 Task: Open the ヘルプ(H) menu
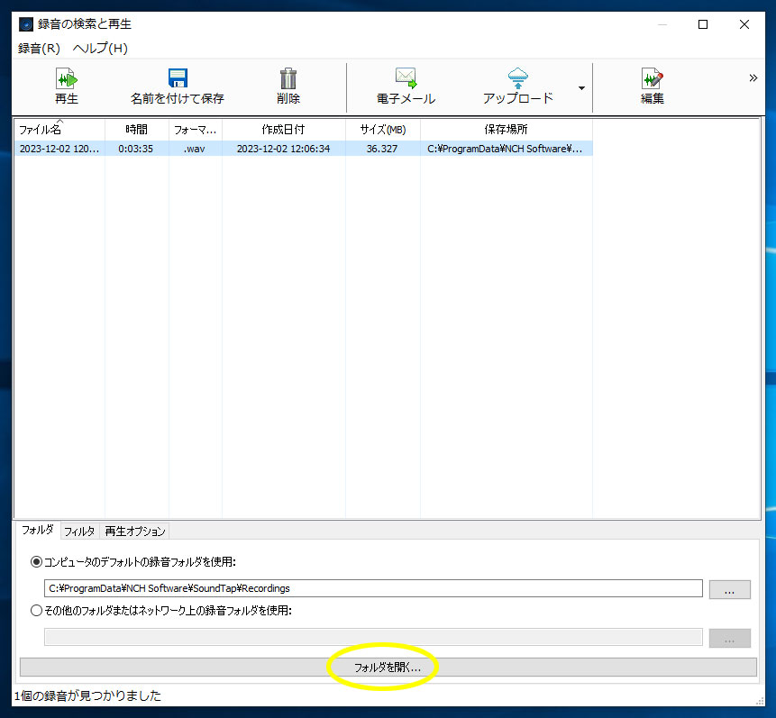[x=100, y=49]
